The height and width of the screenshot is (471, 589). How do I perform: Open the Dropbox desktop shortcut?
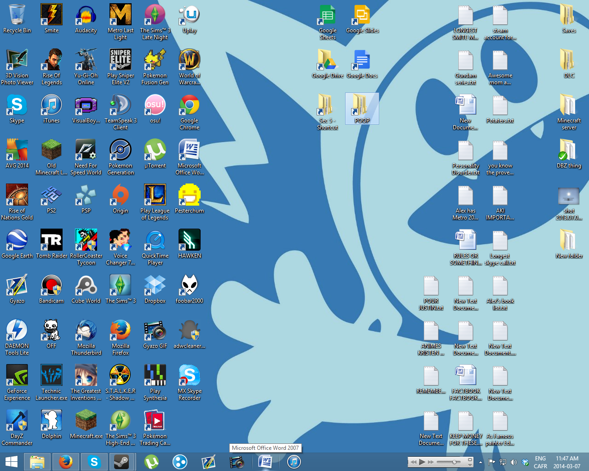coord(155,289)
